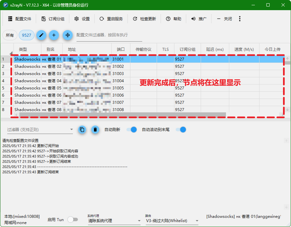
Task: Select the 香港 07 server row
Action: pos(142,103)
